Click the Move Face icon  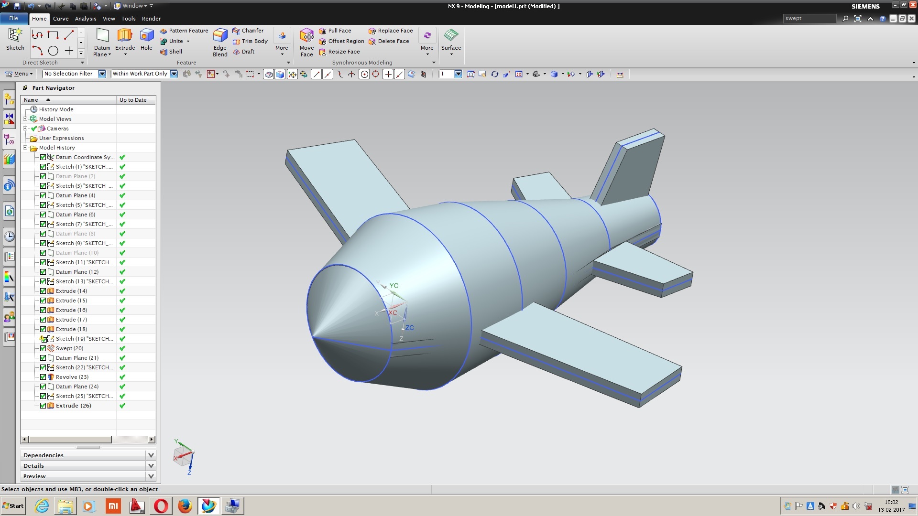point(306,36)
